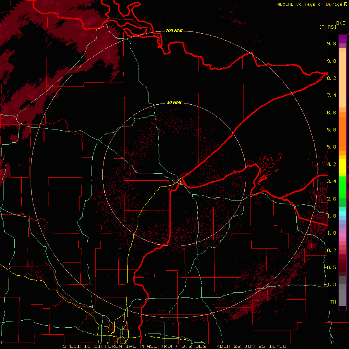
Task: Click the 6.6 color scale value
Action: (332, 112)
